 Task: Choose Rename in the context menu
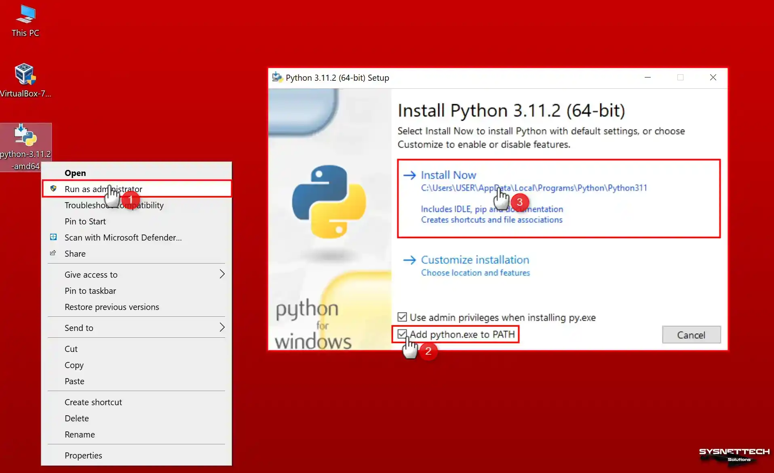coord(137,434)
